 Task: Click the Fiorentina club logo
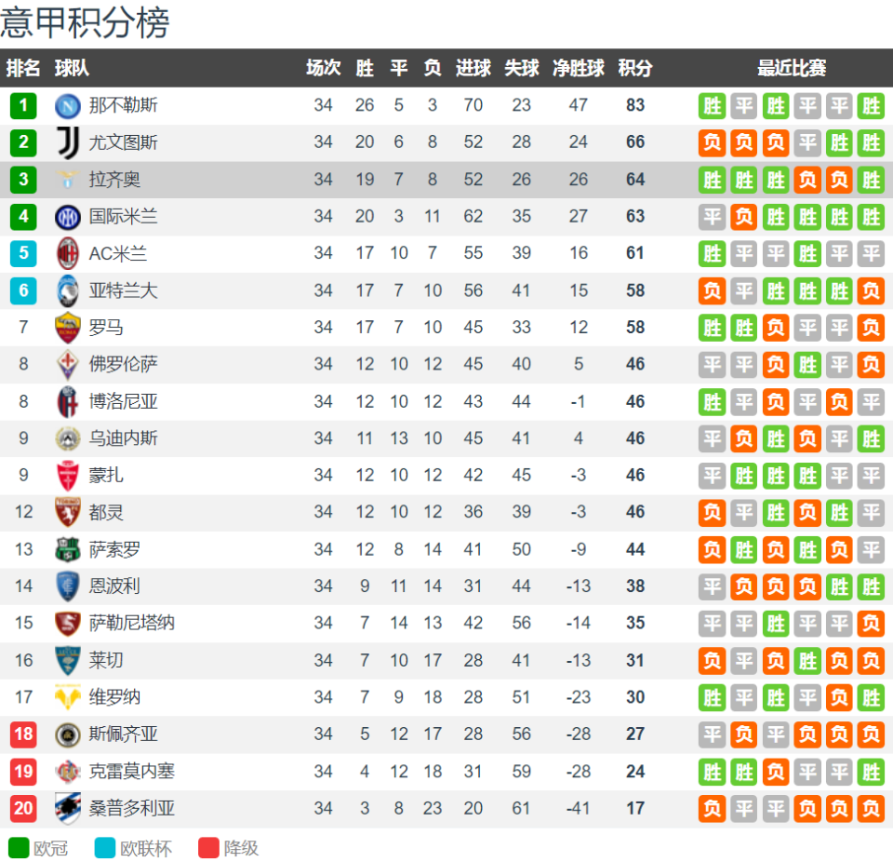(x=68, y=364)
